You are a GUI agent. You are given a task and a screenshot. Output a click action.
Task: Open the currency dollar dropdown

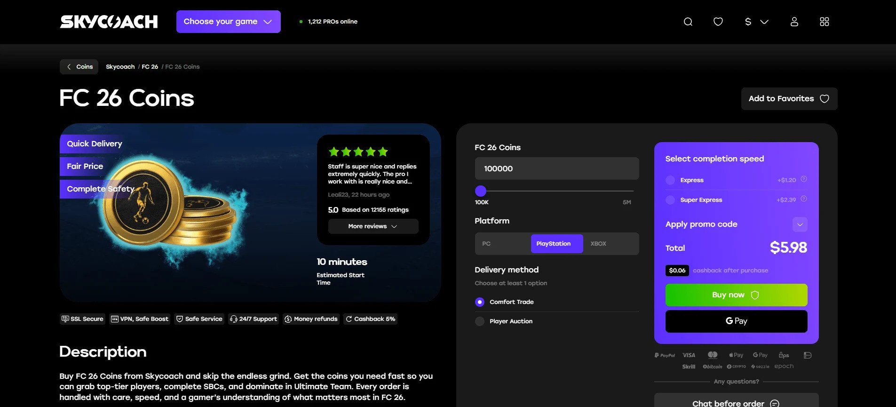pos(756,22)
